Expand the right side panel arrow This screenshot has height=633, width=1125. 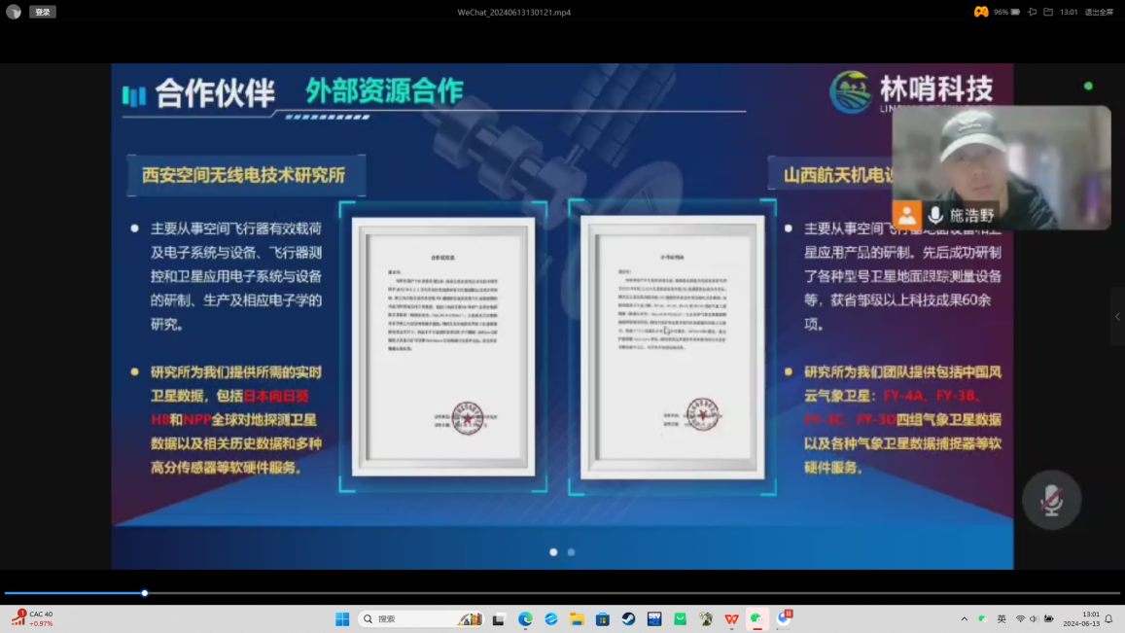tap(1117, 316)
